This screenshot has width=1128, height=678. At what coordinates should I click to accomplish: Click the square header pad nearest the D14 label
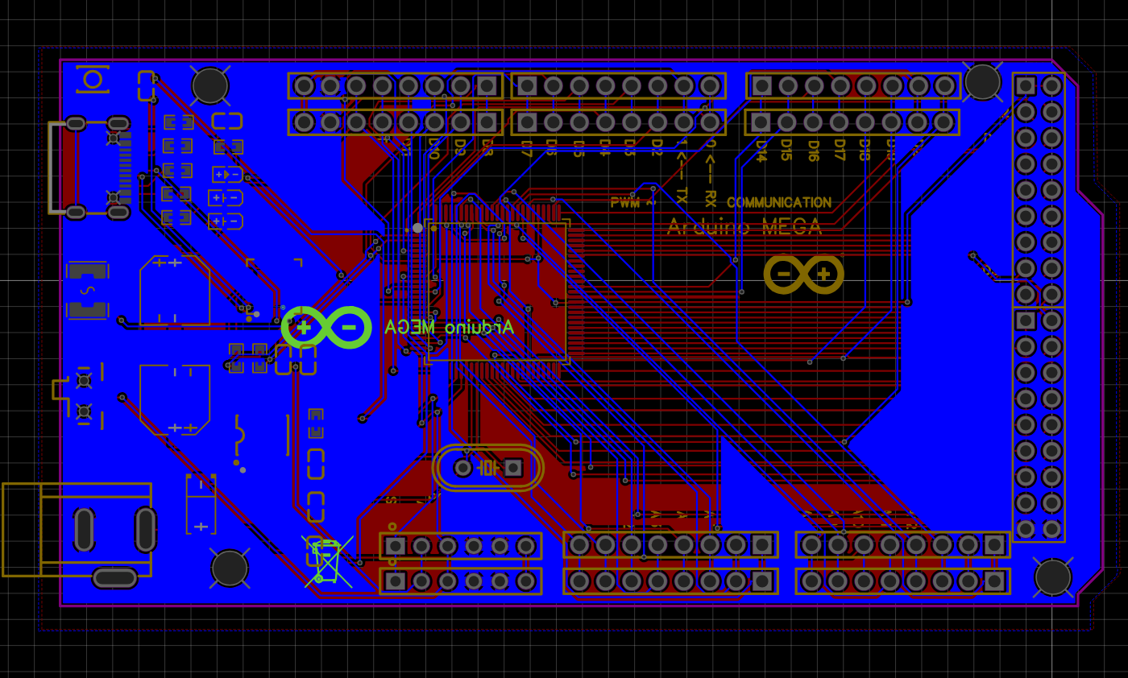click(x=761, y=122)
